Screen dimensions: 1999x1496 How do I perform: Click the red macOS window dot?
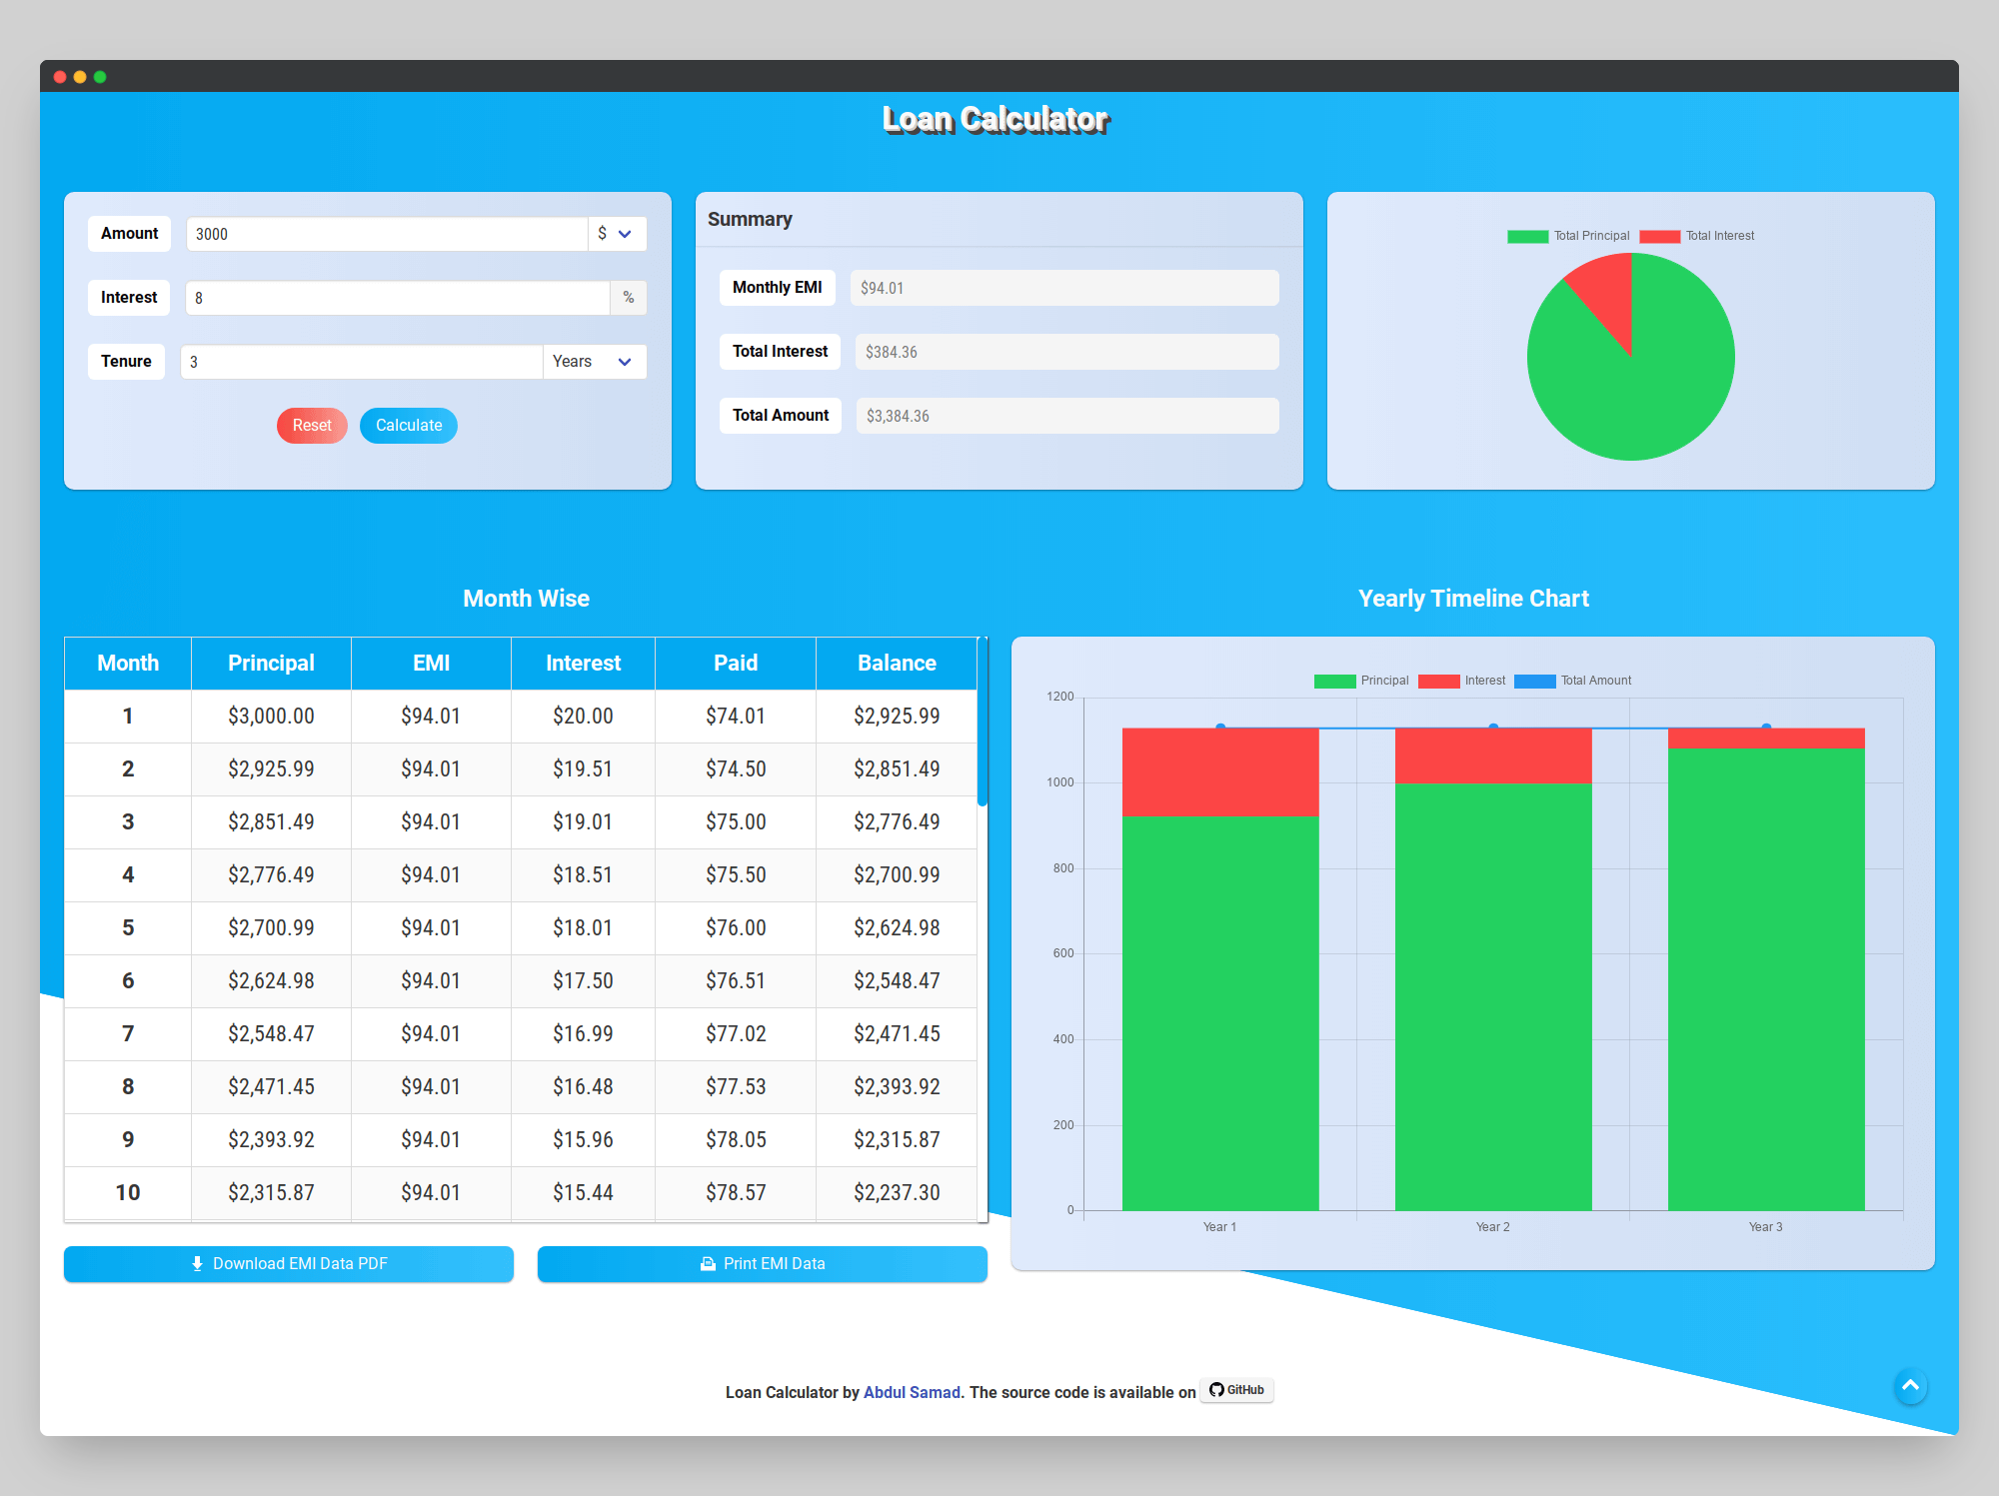pyautogui.click(x=60, y=77)
